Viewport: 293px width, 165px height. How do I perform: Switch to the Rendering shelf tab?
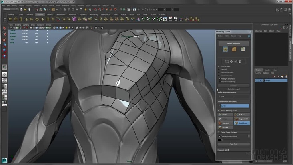click(x=94, y=14)
